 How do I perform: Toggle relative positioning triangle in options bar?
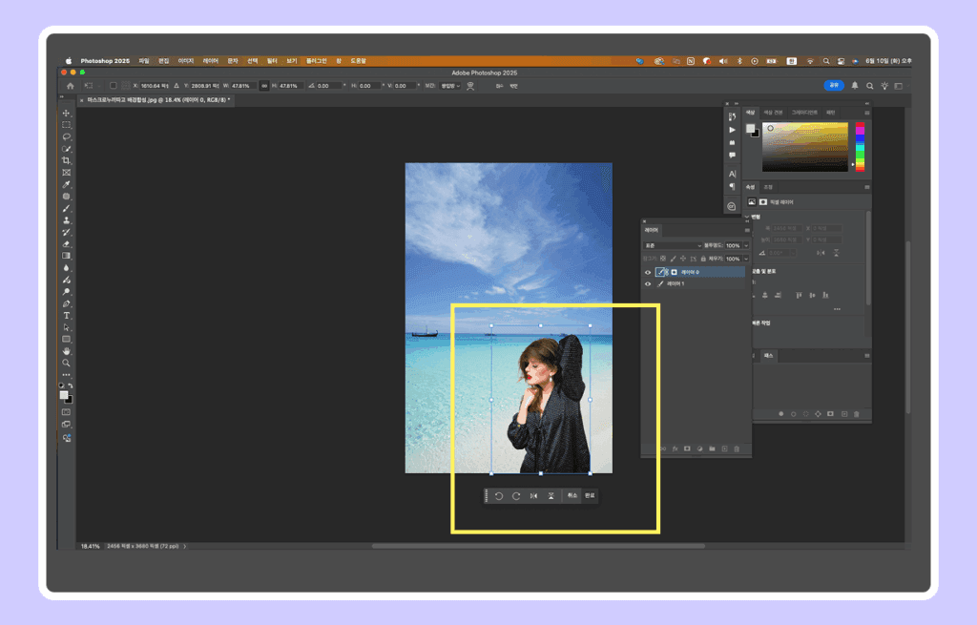coord(177,86)
